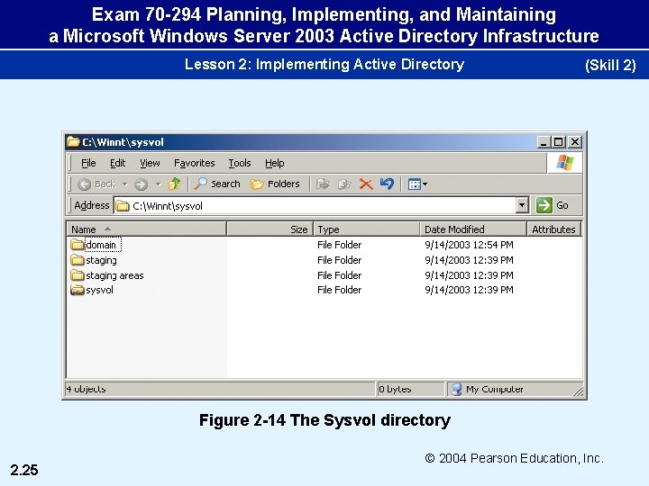649x486 pixels.
Task: Minimize the C:\Winnt\sysvol window
Action: [544, 142]
